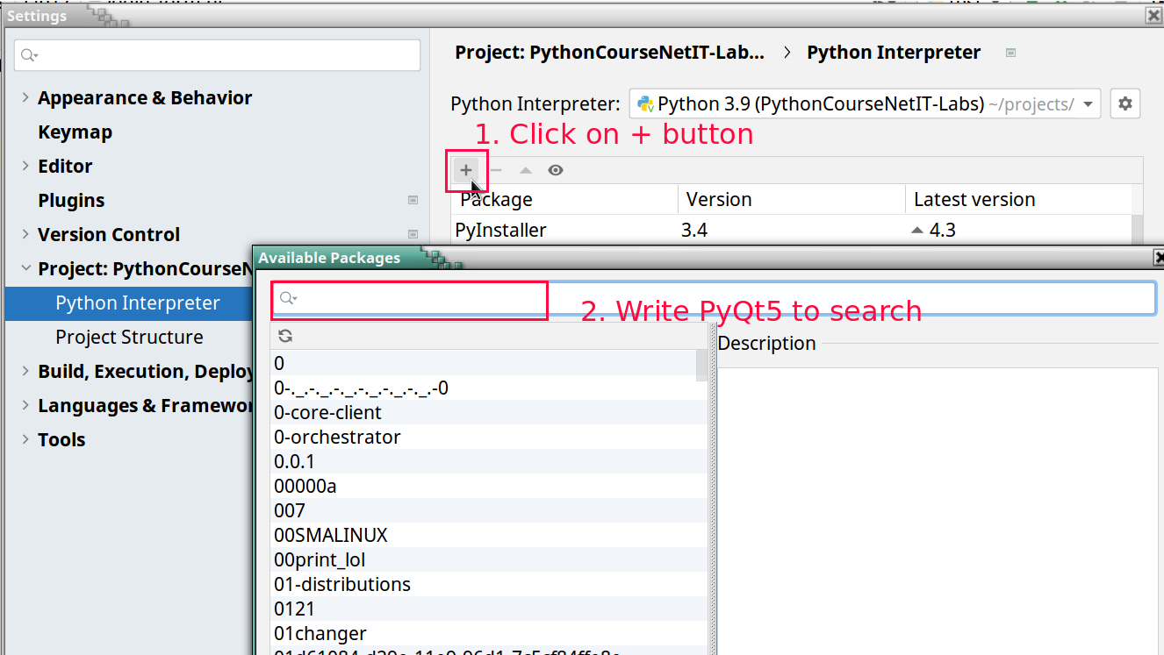Select package '01-distributions'
Viewport: 1164px width, 655px height.
pos(489,584)
